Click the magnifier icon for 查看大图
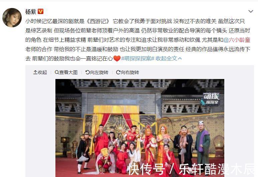The width and height of the screenshot is (258, 177). 57,72
